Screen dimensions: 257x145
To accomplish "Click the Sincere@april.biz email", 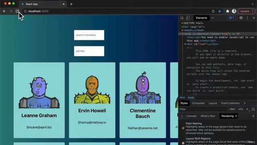I will pyautogui.click(x=39, y=127).
